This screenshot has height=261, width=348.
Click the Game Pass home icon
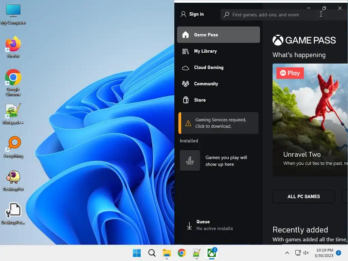coord(186,35)
